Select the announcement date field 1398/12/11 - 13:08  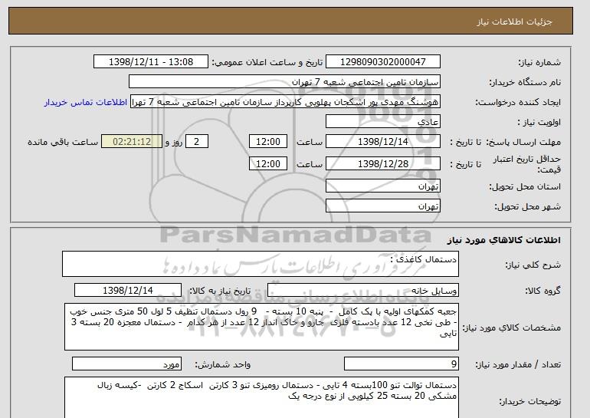tap(150, 62)
